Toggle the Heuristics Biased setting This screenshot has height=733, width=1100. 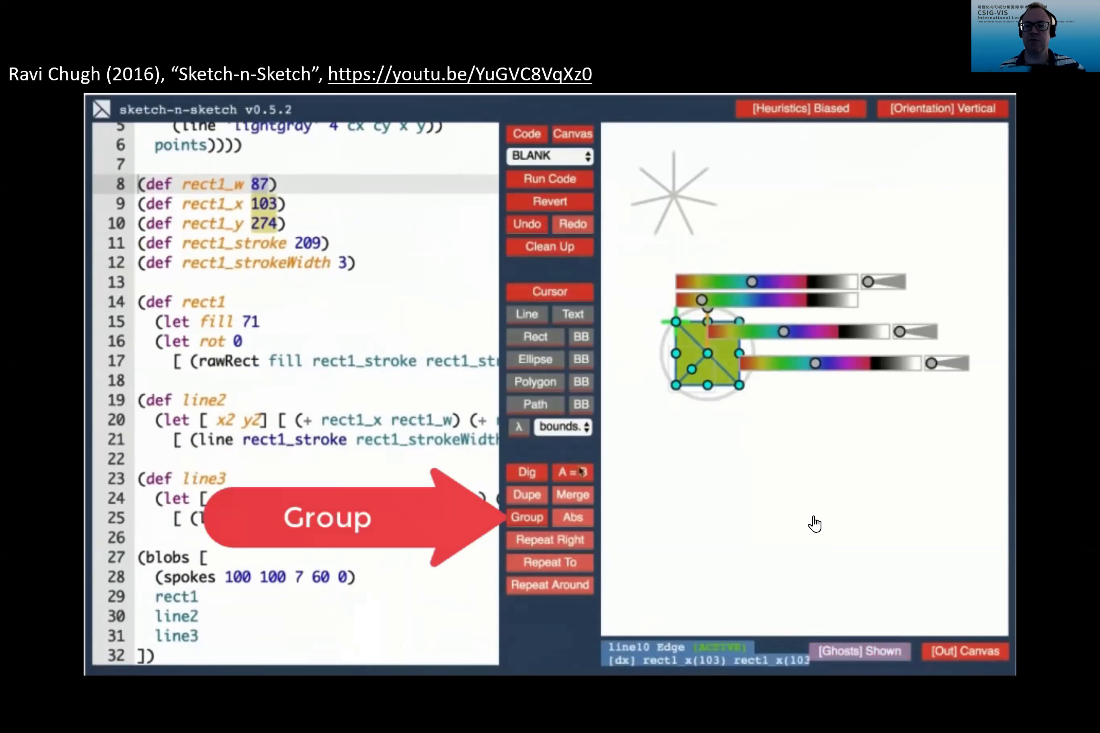click(801, 109)
